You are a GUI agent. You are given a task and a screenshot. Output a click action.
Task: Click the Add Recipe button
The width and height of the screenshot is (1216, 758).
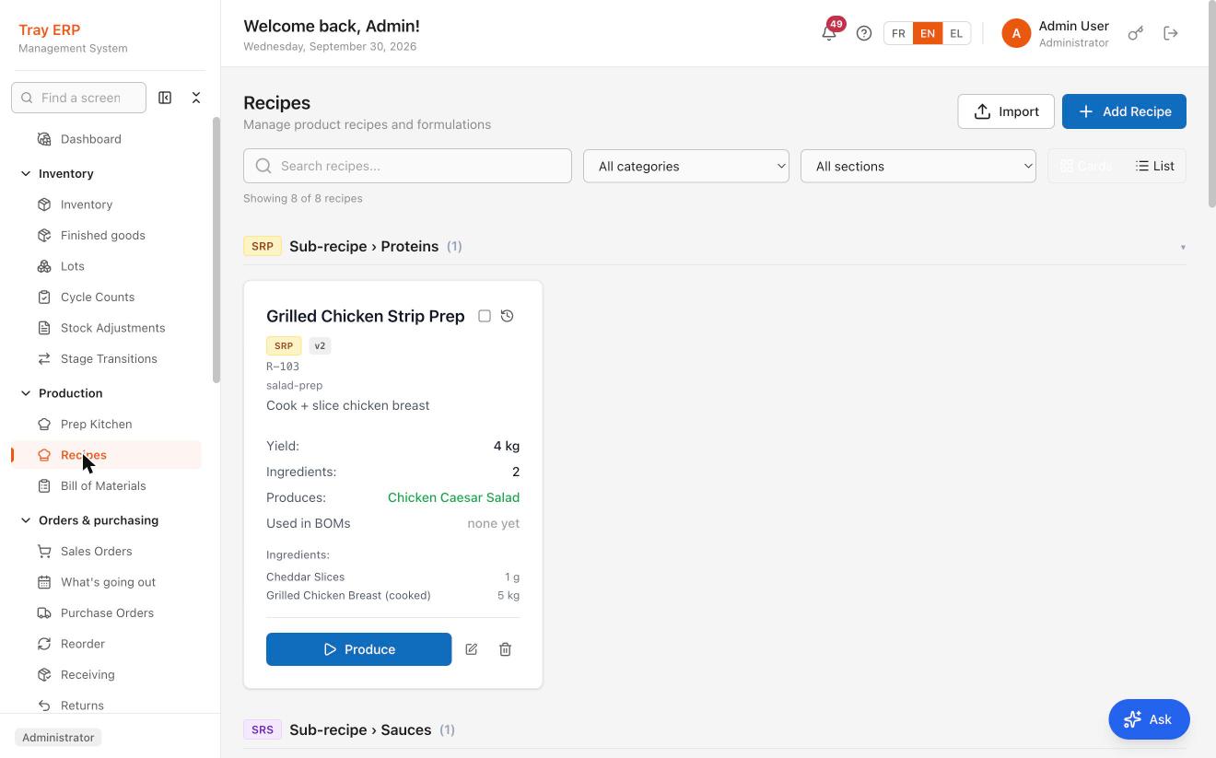[1124, 111]
